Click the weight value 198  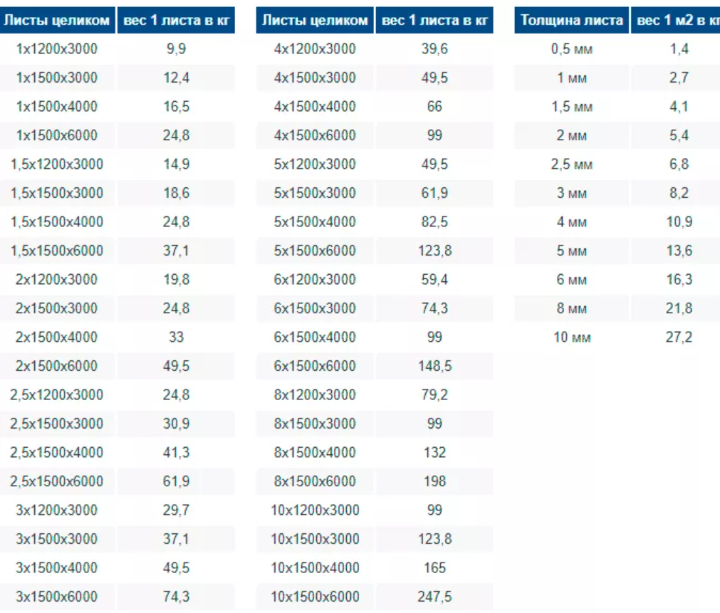434,481
